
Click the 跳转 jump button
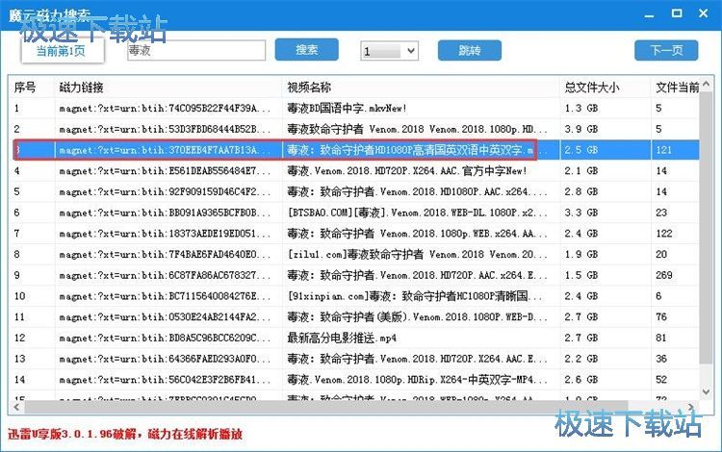tap(469, 50)
